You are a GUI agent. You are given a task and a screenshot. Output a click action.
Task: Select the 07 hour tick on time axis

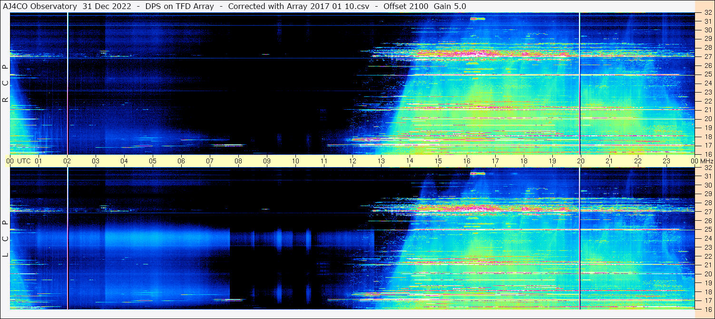click(210, 161)
